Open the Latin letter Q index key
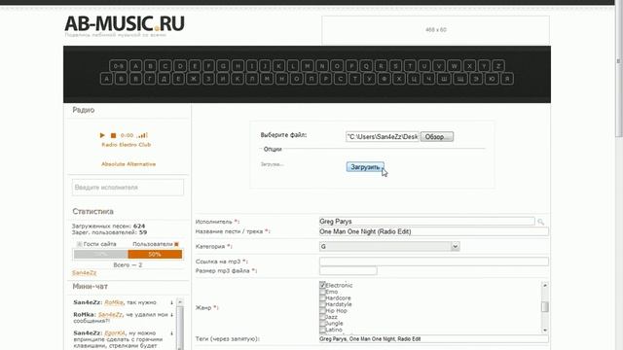The height and width of the screenshot is (350, 623). (366, 66)
